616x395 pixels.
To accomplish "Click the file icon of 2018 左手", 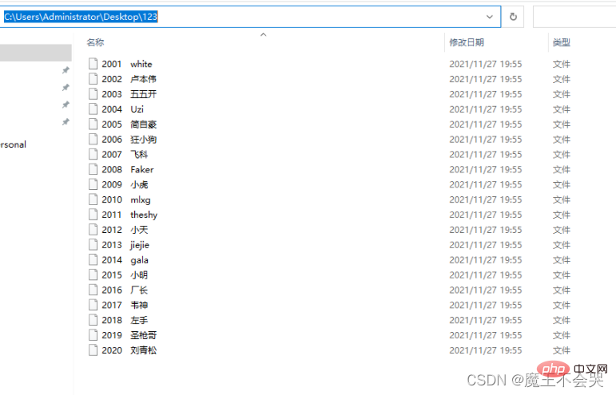I will click(x=93, y=320).
